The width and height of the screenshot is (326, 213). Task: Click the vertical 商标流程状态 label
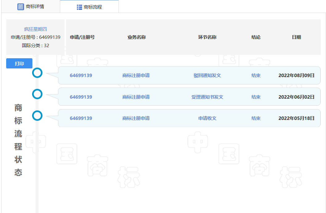[x=18, y=140]
